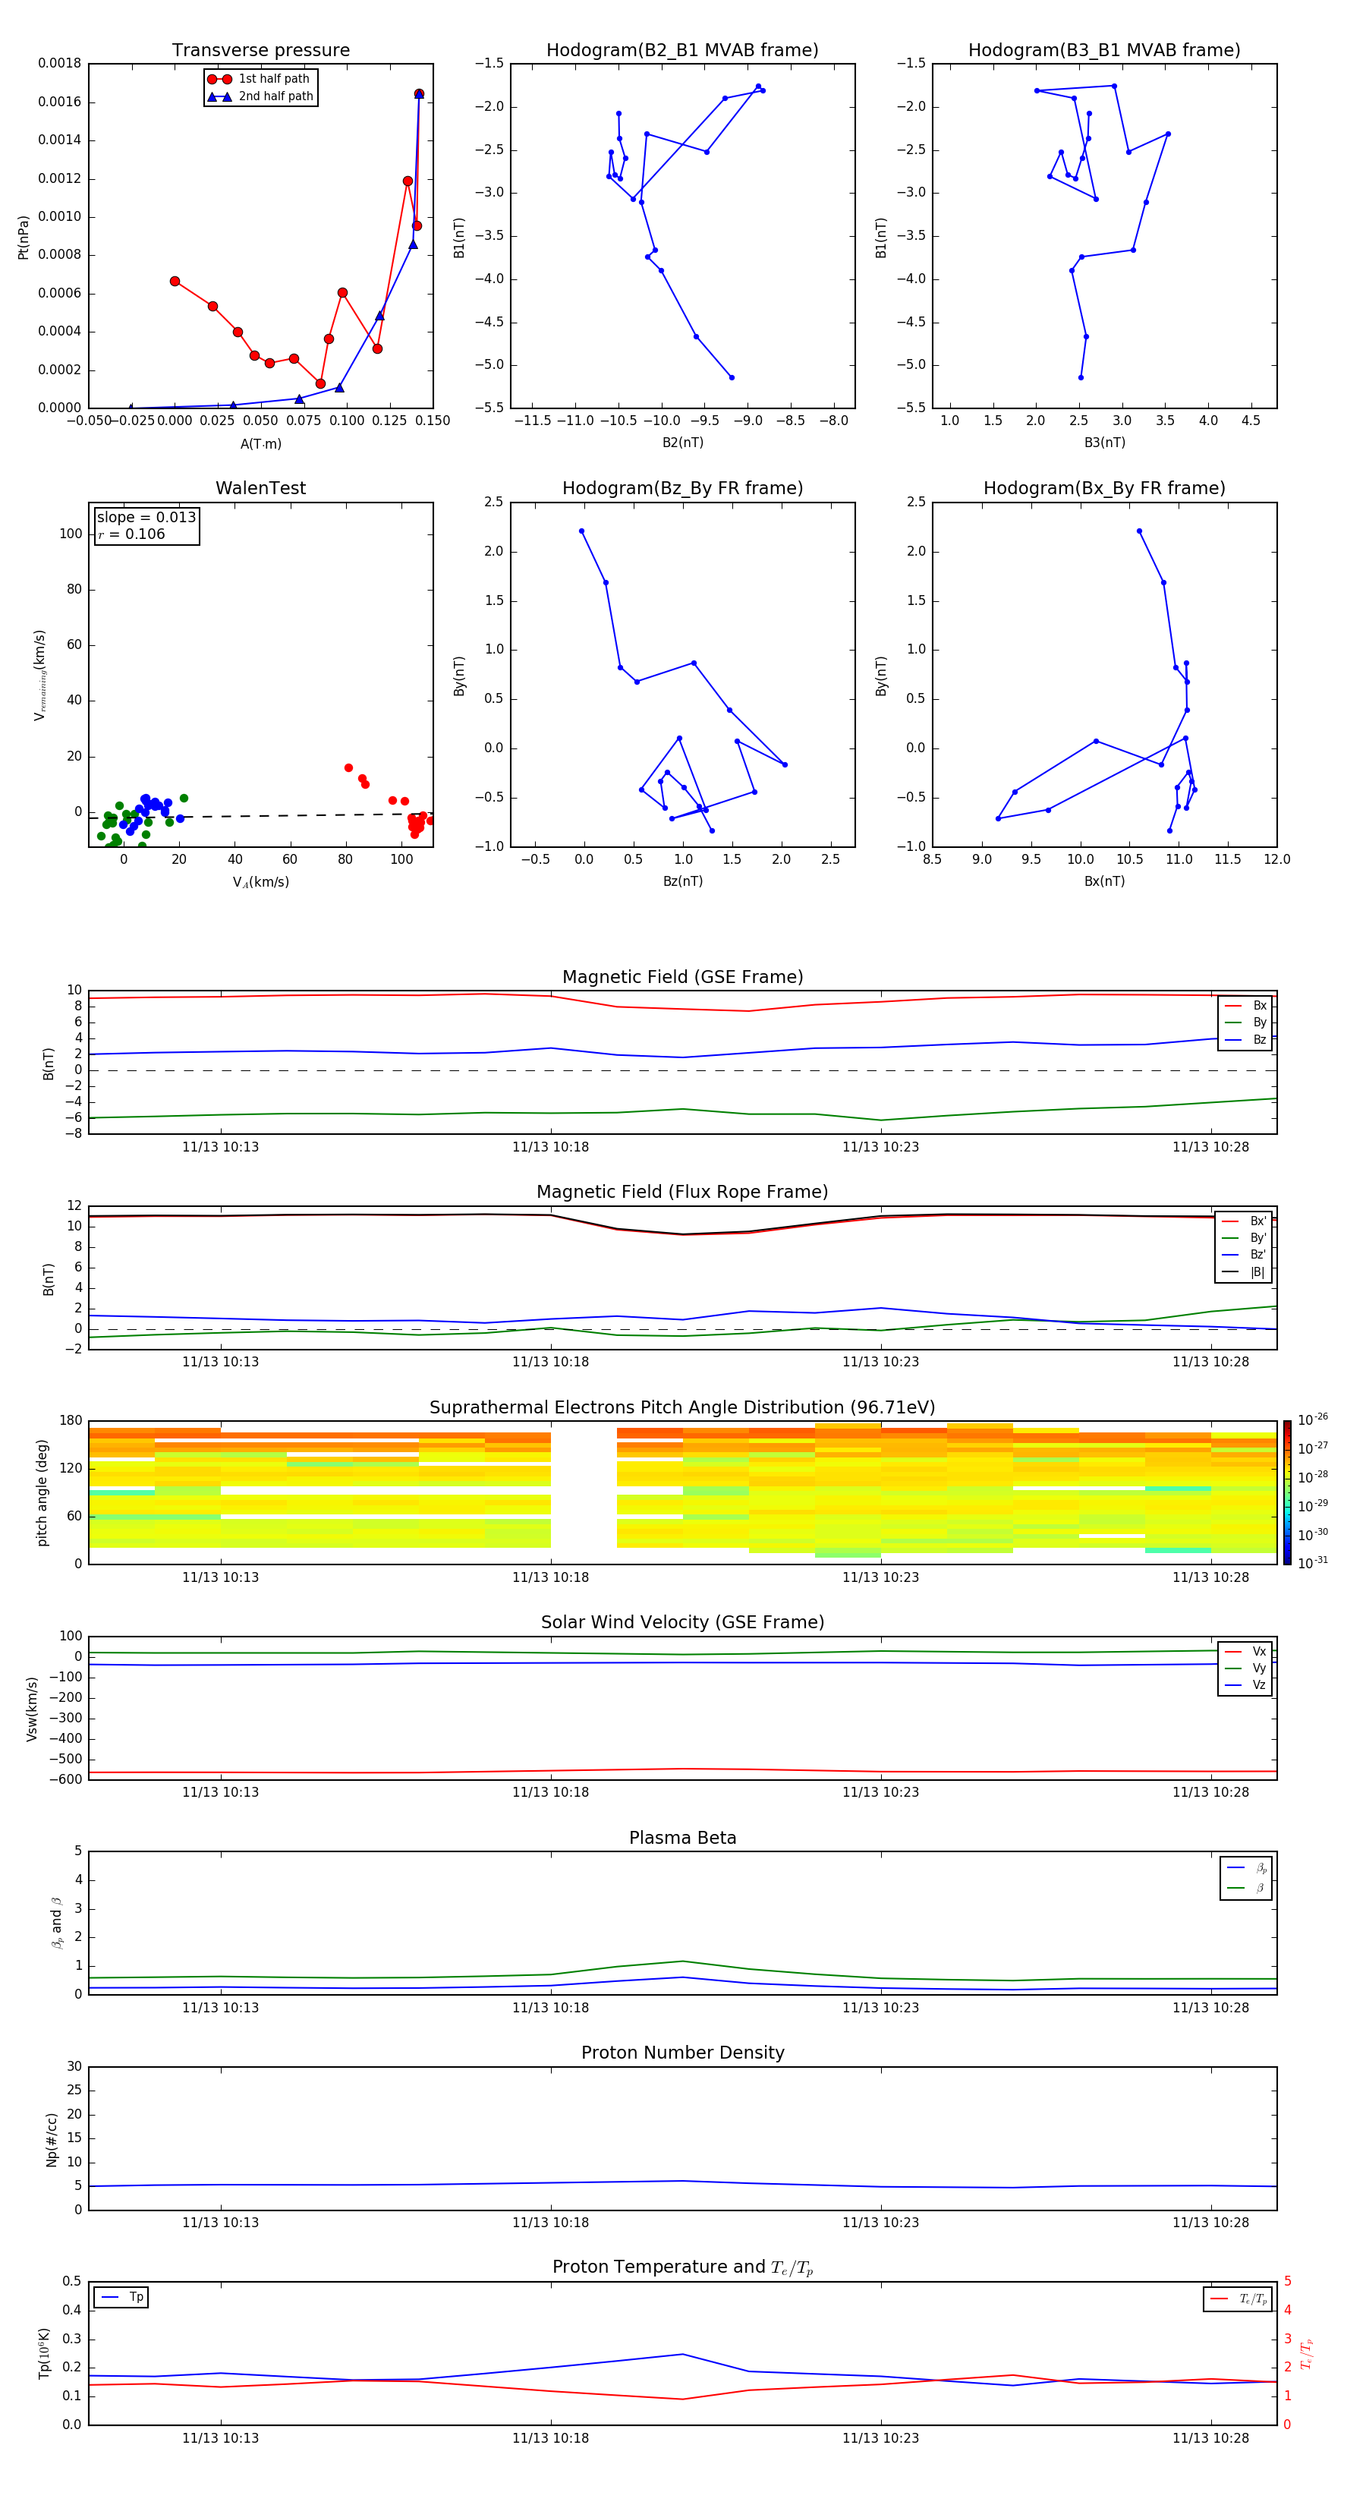This screenshot has height=2505, width=1366.
Task: Click the 'Transverse pressure' plot title
Action: 260,51
